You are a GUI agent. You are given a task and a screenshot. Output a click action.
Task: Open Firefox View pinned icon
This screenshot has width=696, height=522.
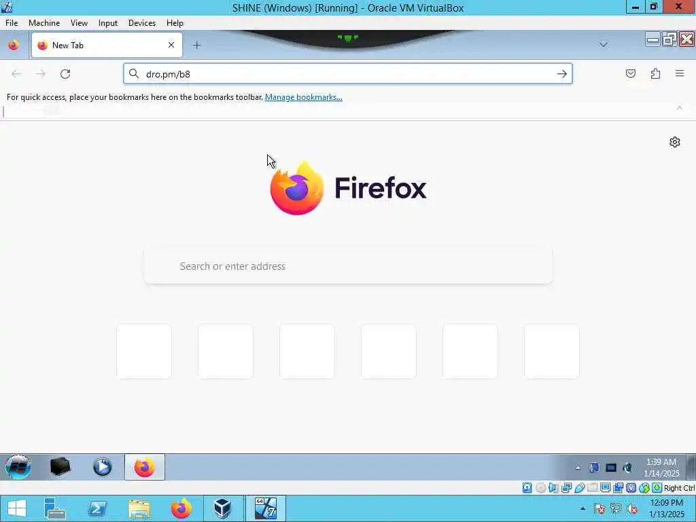[x=14, y=45]
